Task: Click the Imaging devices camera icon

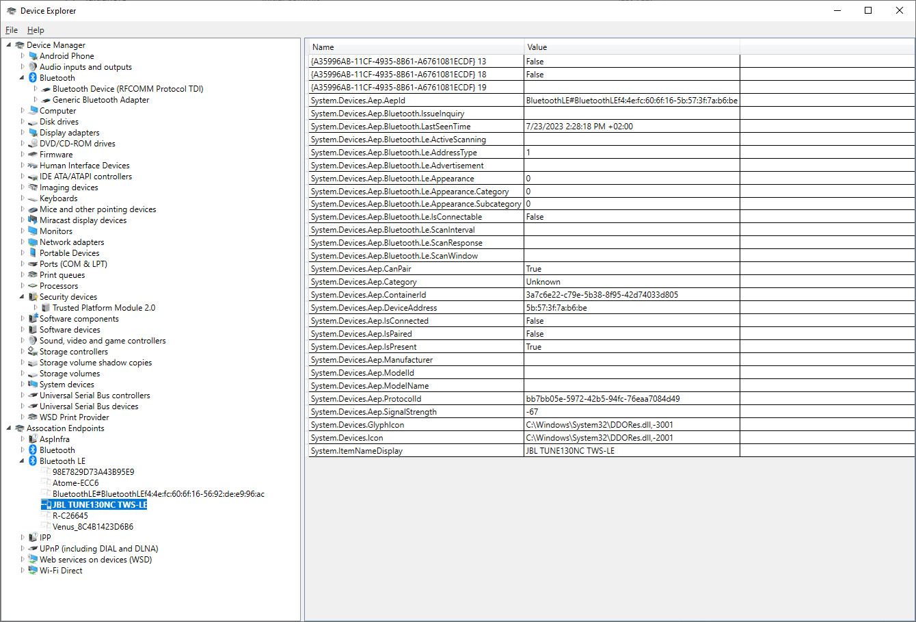Action: point(33,187)
